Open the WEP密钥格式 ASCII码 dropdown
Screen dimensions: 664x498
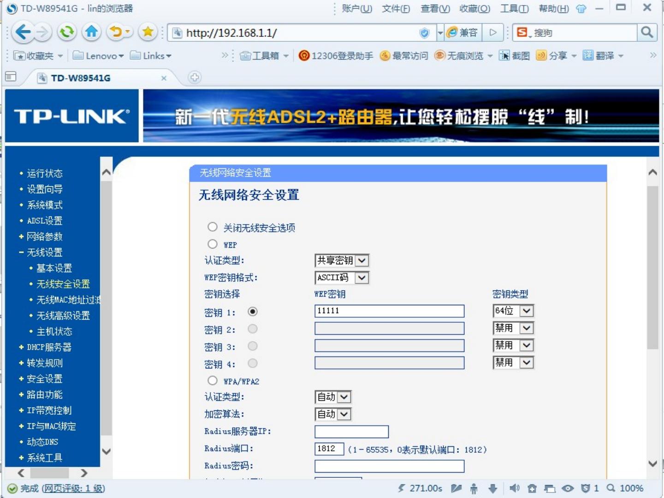coord(342,278)
